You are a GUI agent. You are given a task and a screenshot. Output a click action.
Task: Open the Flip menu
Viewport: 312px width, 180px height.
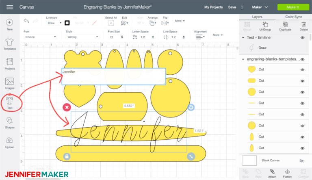point(165,23)
